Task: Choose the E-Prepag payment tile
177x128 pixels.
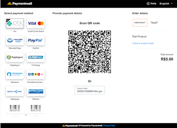Action: 36,57
